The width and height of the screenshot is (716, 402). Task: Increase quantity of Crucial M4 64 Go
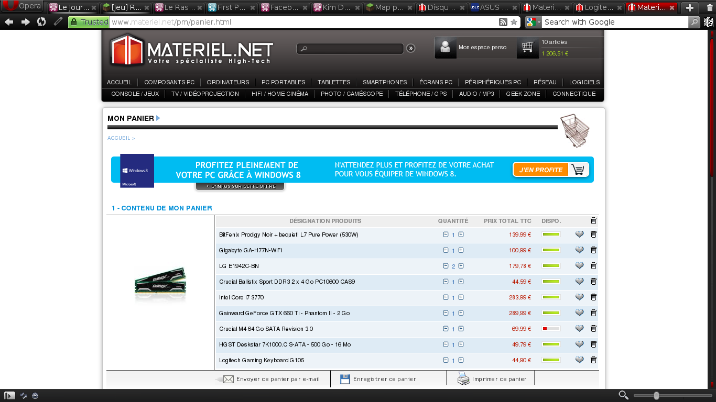461,329
